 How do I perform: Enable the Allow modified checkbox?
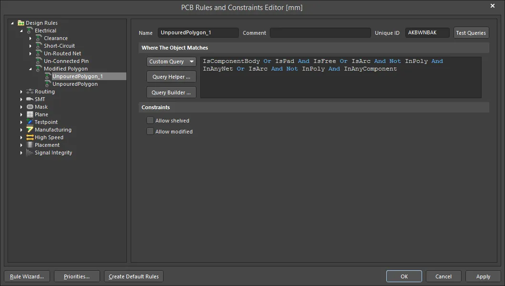point(150,132)
